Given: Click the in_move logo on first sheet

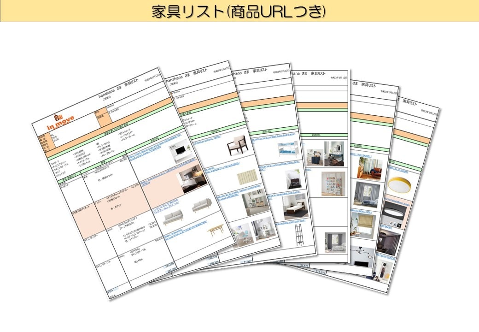Looking at the screenshot, I should pos(60,121).
